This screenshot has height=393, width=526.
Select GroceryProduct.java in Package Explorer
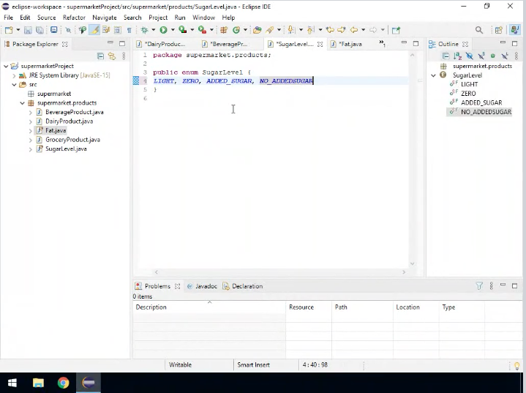tap(72, 139)
